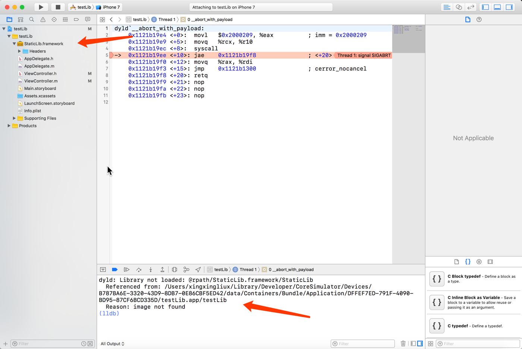Choose iPhone 7 run destination
This screenshot has height=349, width=522.
[108, 7]
